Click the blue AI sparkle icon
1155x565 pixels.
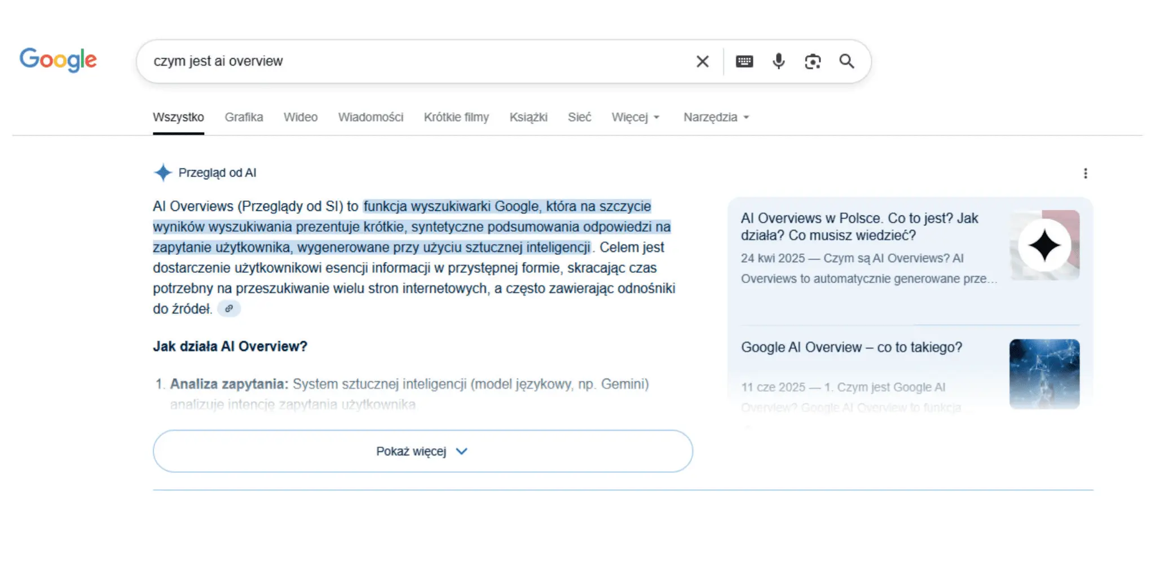162,173
